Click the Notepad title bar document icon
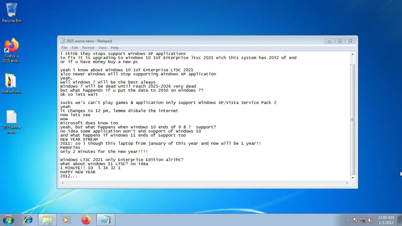Screen dimensions: 402x226 [62, 41]
